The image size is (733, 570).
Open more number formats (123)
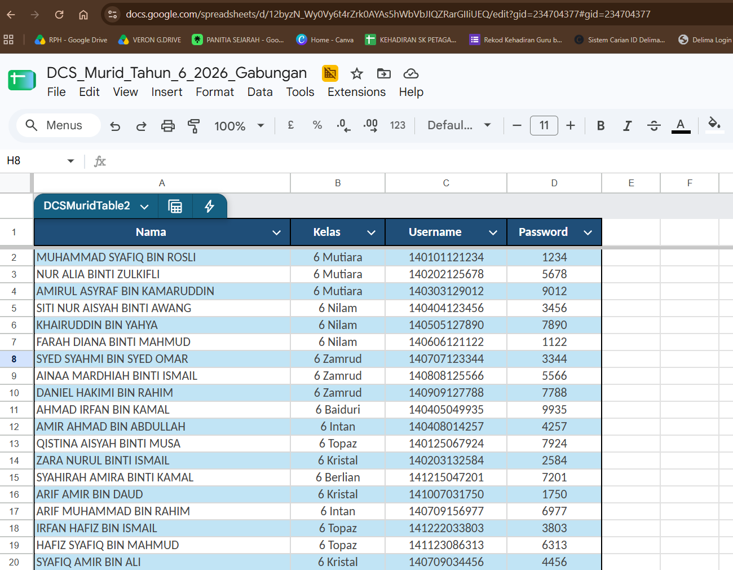click(x=398, y=125)
